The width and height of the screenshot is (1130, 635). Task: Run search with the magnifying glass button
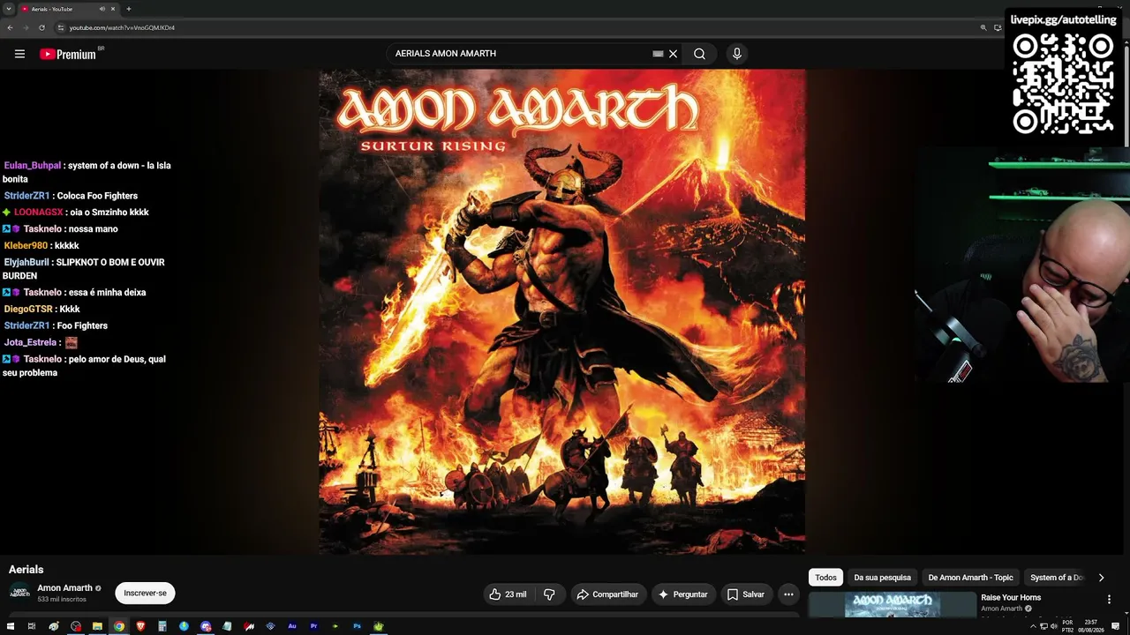[699, 54]
